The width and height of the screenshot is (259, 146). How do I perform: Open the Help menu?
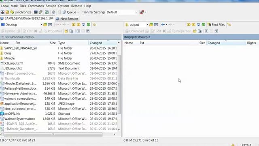[x=87, y=6]
